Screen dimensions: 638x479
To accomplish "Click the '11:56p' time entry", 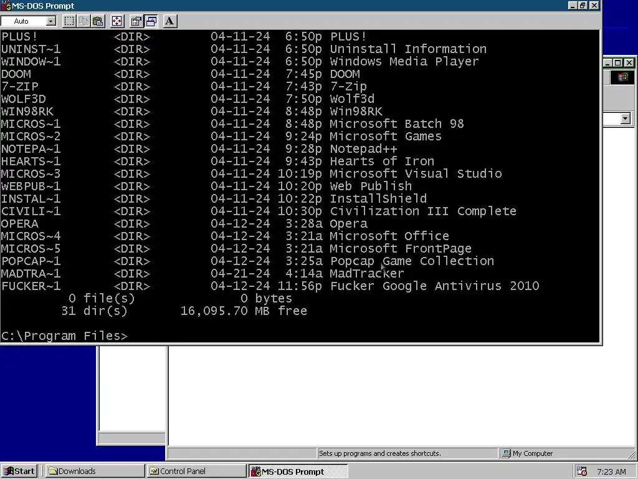I will click(300, 286).
